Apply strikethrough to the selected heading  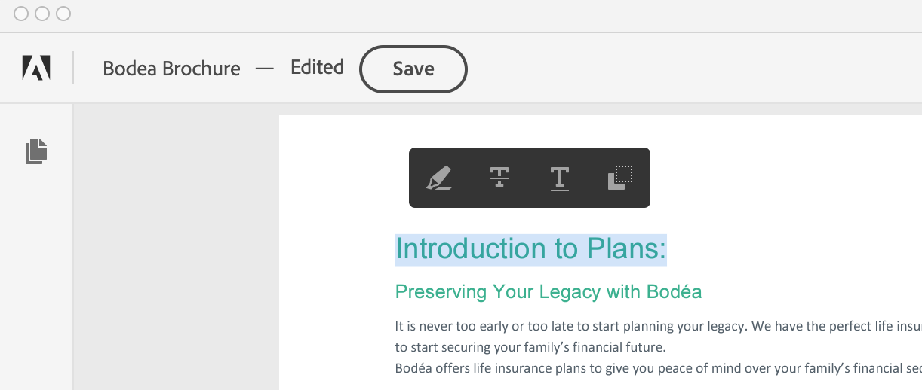499,178
